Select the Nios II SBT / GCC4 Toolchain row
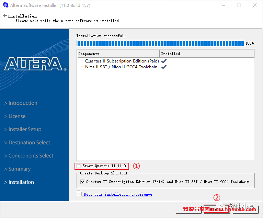The height and width of the screenshot is (218, 263). pyautogui.click(x=121, y=67)
